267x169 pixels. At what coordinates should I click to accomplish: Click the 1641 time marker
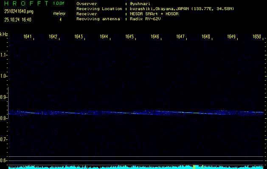click(x=28, y=37)
